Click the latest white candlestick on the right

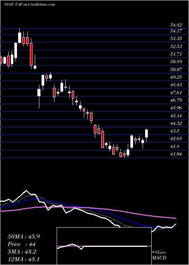147,134
